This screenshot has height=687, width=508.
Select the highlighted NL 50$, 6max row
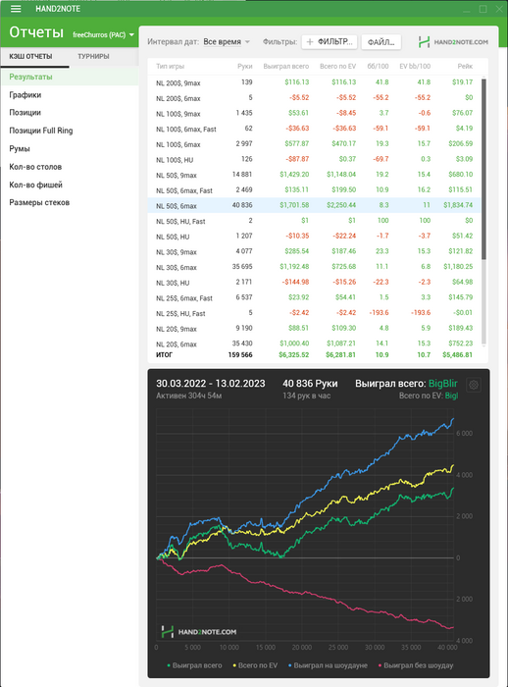pos(314,205)
